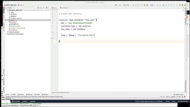Click Privacy link in AWS footer
Screen dimensions: 190x107
click(167, 101)
